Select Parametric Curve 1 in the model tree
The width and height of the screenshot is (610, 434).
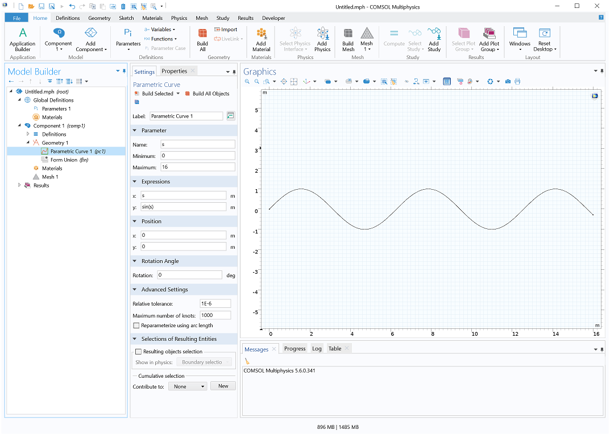pos(78,151)
